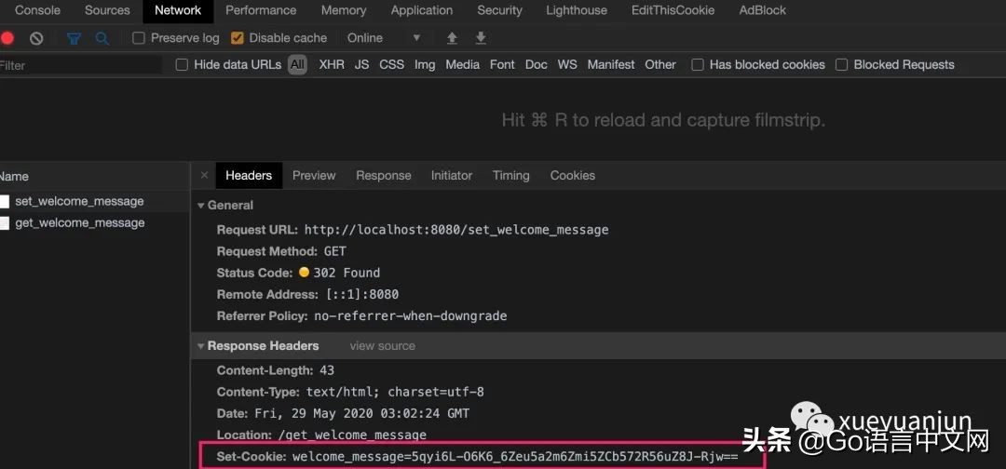Filter requests by Media
Screen dimensions: 1006x469
[463, 65]
